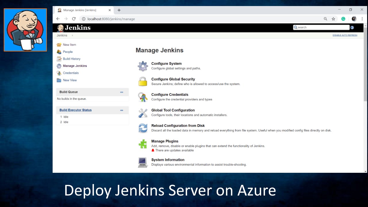The image size is (368, 207).
Task: Open the Global Tool Configuration link
Action: click(x=173, y=110)
